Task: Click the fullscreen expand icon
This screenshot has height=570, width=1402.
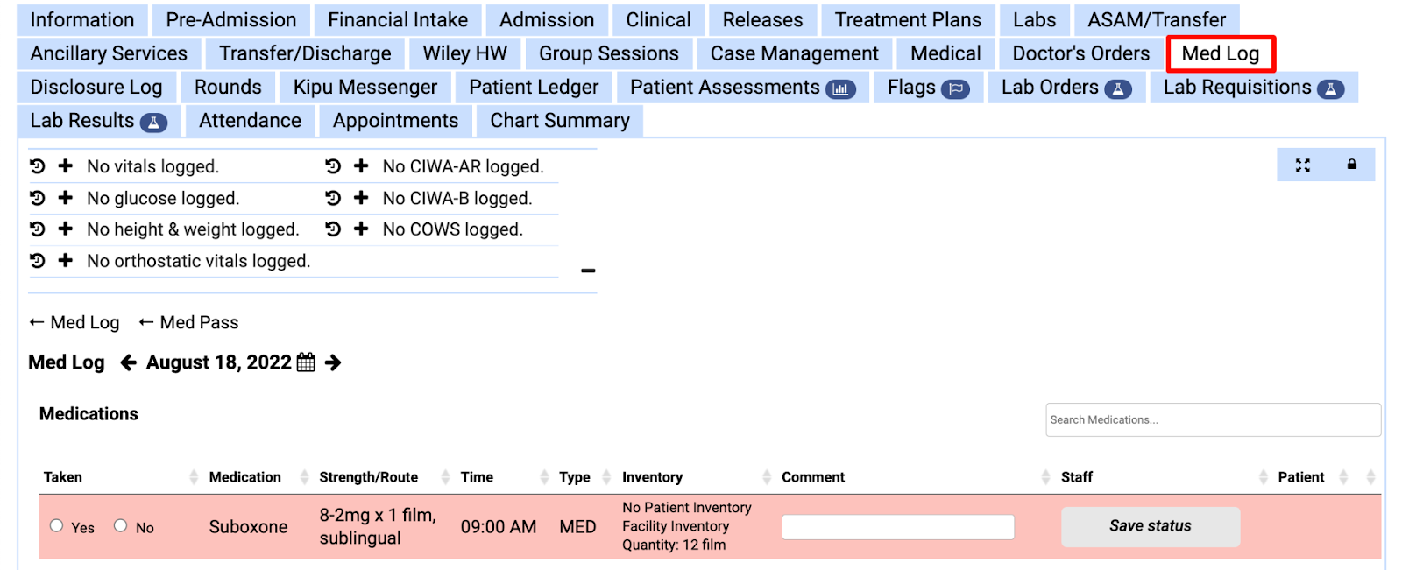Action: (x=1303, y=165)
